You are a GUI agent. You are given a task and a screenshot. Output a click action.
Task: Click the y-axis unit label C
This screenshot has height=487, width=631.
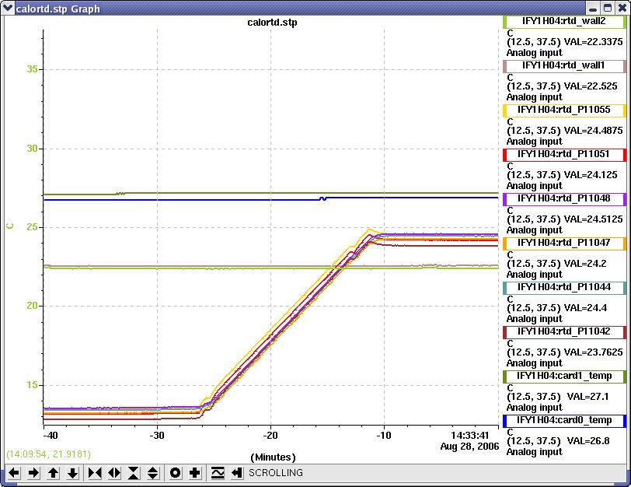coord(10,226)
